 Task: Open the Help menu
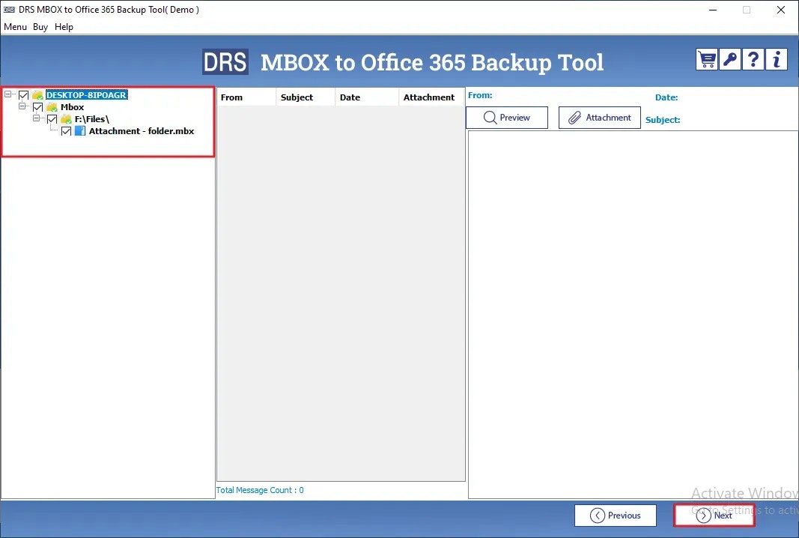click(64, 26)
